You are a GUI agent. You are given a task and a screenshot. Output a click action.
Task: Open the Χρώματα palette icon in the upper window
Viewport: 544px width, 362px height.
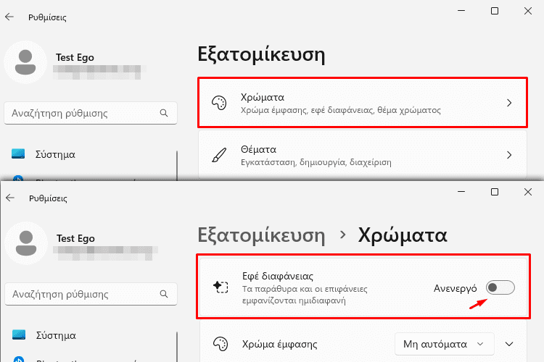[x=219, y=103]
